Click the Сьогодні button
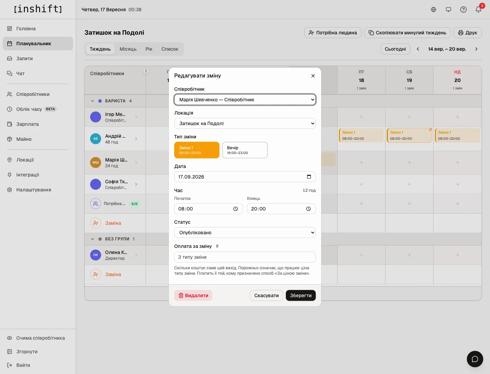 395,49
